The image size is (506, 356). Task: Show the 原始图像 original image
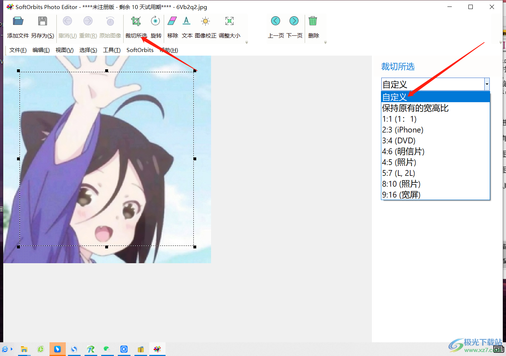coord(110,27)
